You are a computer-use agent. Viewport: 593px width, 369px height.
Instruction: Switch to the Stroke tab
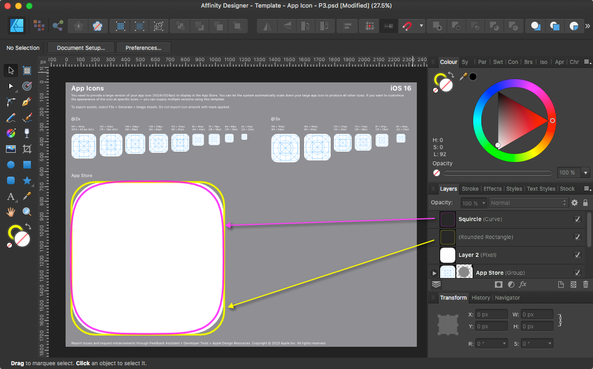click(470, 189)
